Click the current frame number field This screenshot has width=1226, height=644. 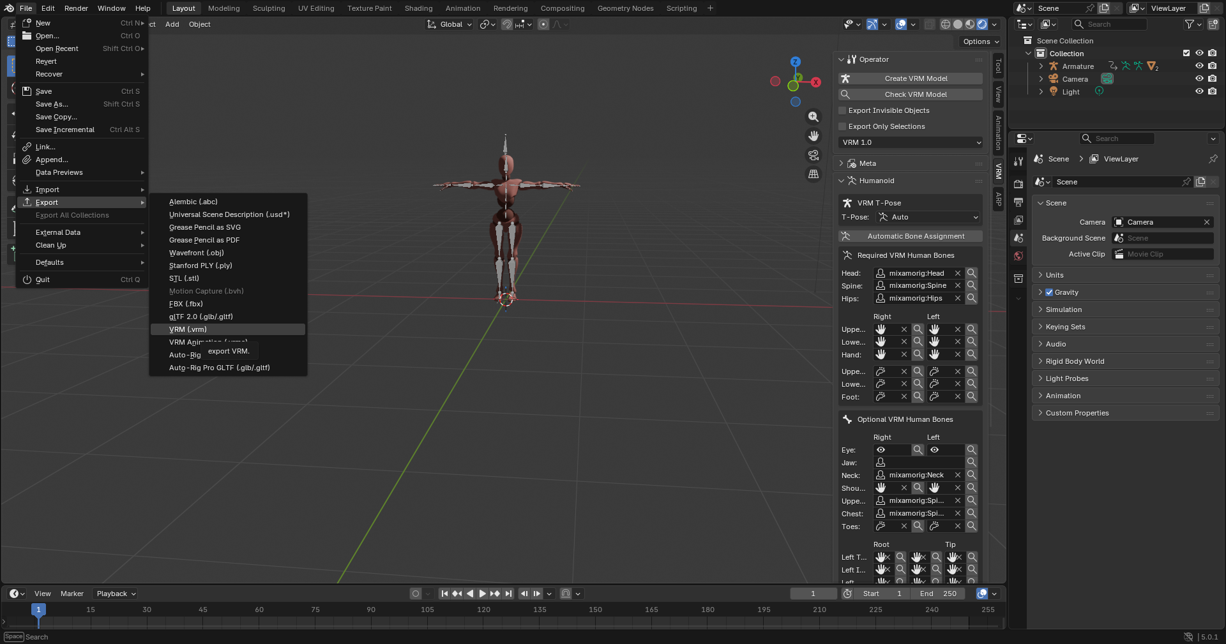(x=814, y=594)
